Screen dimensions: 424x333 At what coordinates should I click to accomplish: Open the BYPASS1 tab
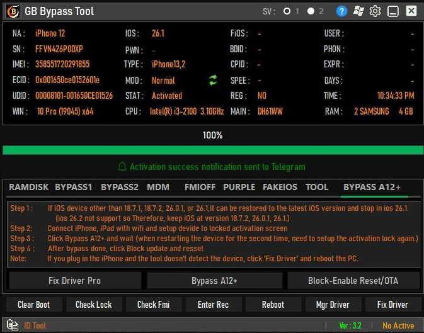click(74, 187)
